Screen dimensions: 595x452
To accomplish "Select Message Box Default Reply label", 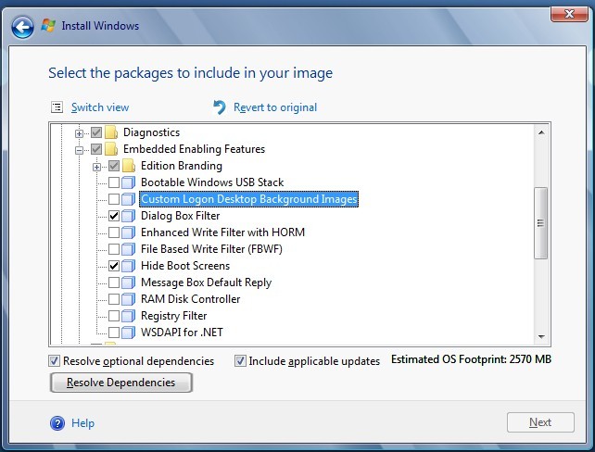I will 206,282.
